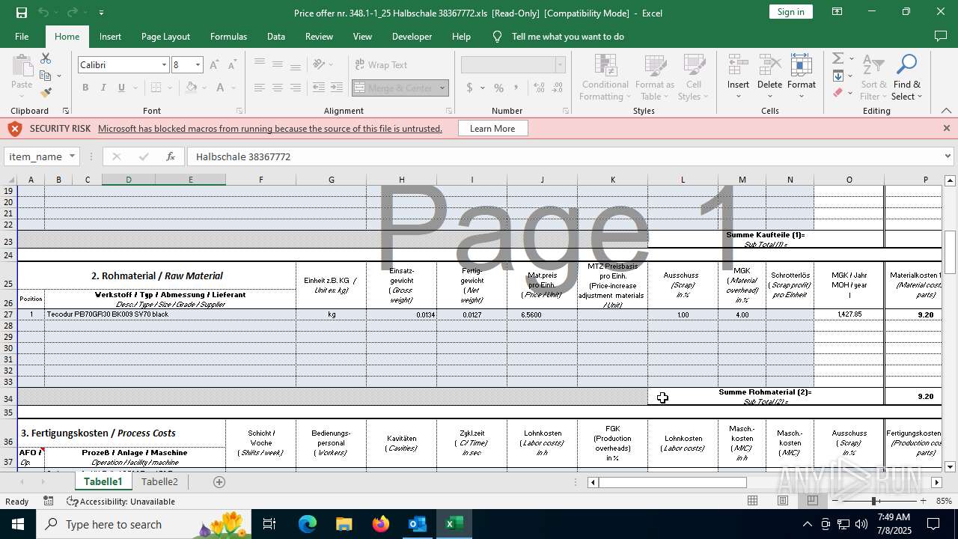Click the Cut scissors icon
This screenshot has height=539, width=958.
46,58
